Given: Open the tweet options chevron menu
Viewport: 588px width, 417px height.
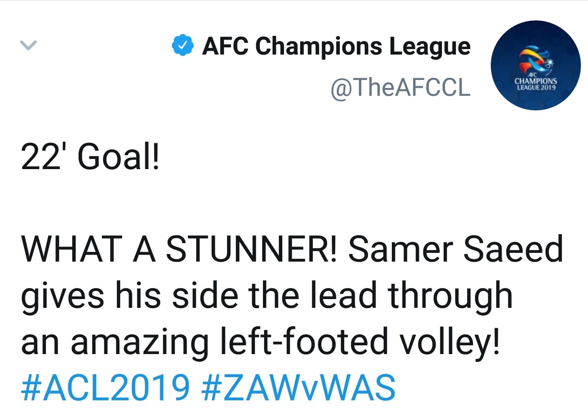Looking at the screenshot, I should [28, 45].
